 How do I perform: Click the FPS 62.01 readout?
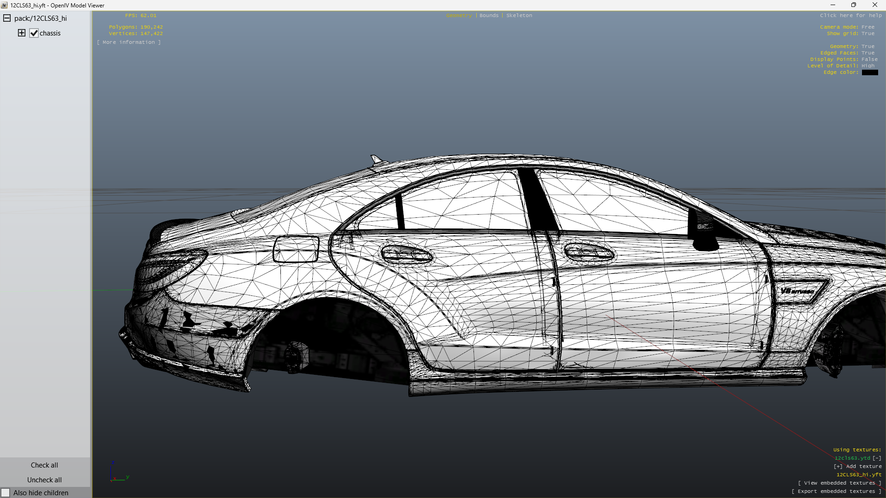click(x=141, y=16)
